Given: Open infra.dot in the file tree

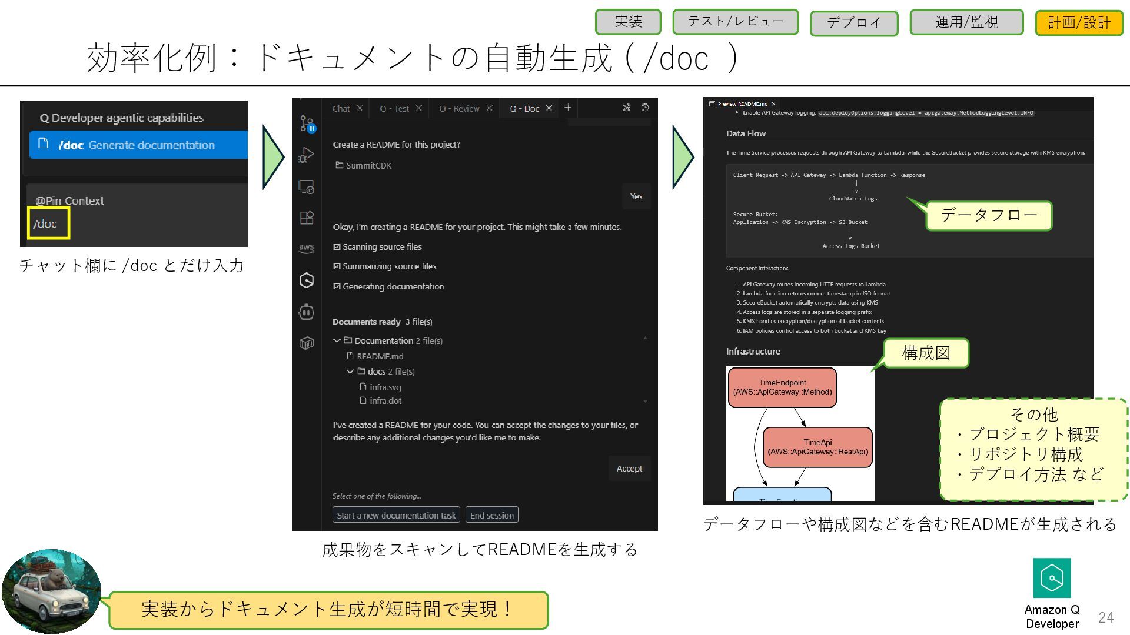Looking at the screenshot, I should click(385, 401).
